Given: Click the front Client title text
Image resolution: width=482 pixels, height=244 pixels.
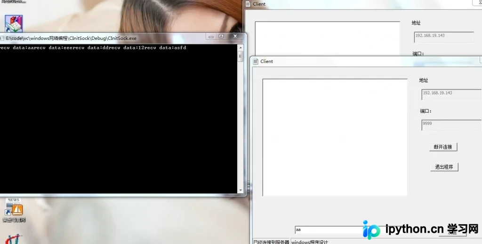Looking at the screenshot, I should pyautogui.click(x=266, y=61).
